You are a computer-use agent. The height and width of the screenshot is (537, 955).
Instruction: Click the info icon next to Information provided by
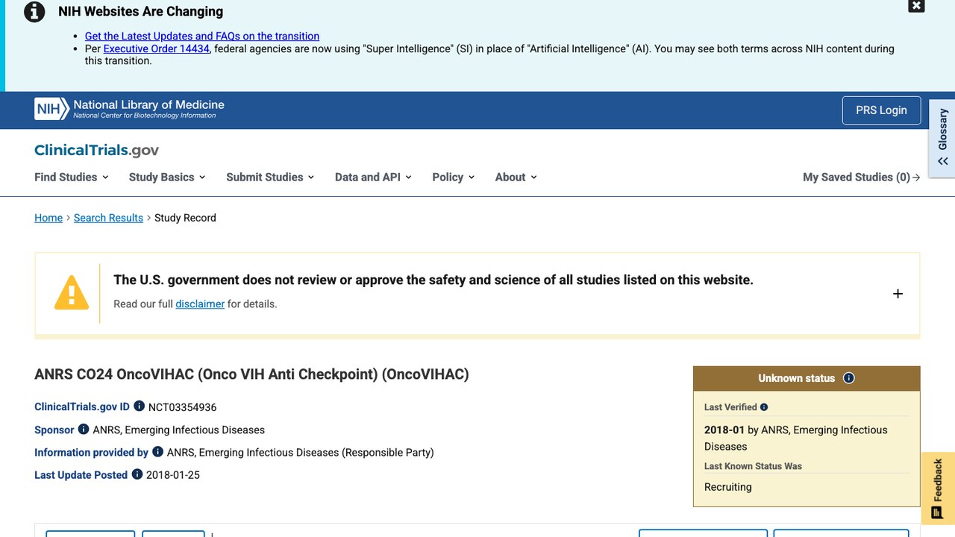click(157, 451)
